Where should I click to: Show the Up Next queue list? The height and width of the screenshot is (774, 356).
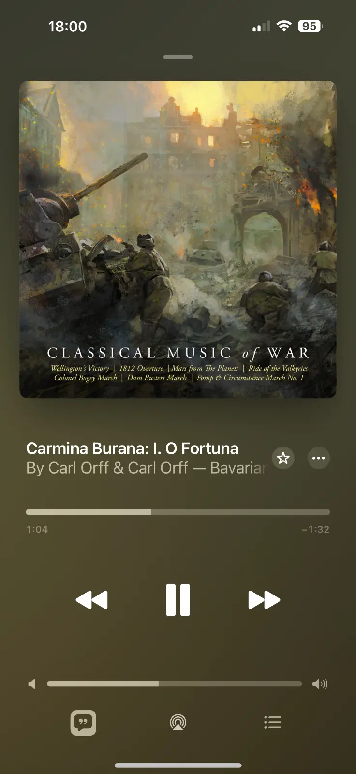point(272,723)
